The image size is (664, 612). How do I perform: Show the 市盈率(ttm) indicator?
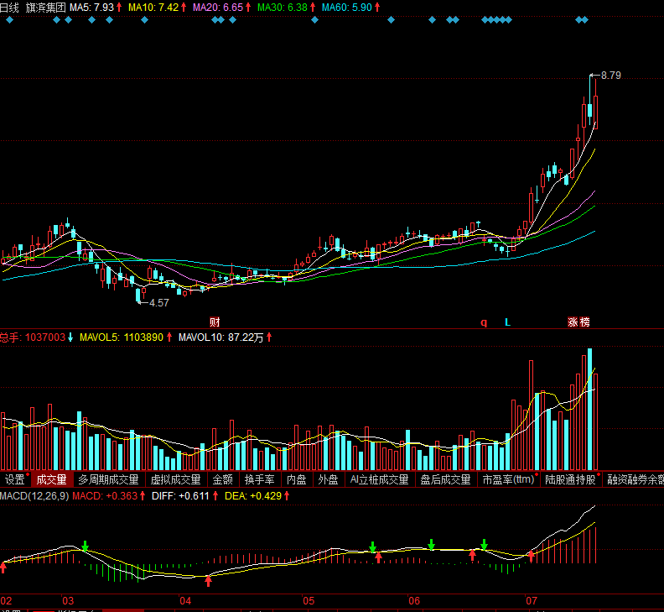tap(507, 480)
